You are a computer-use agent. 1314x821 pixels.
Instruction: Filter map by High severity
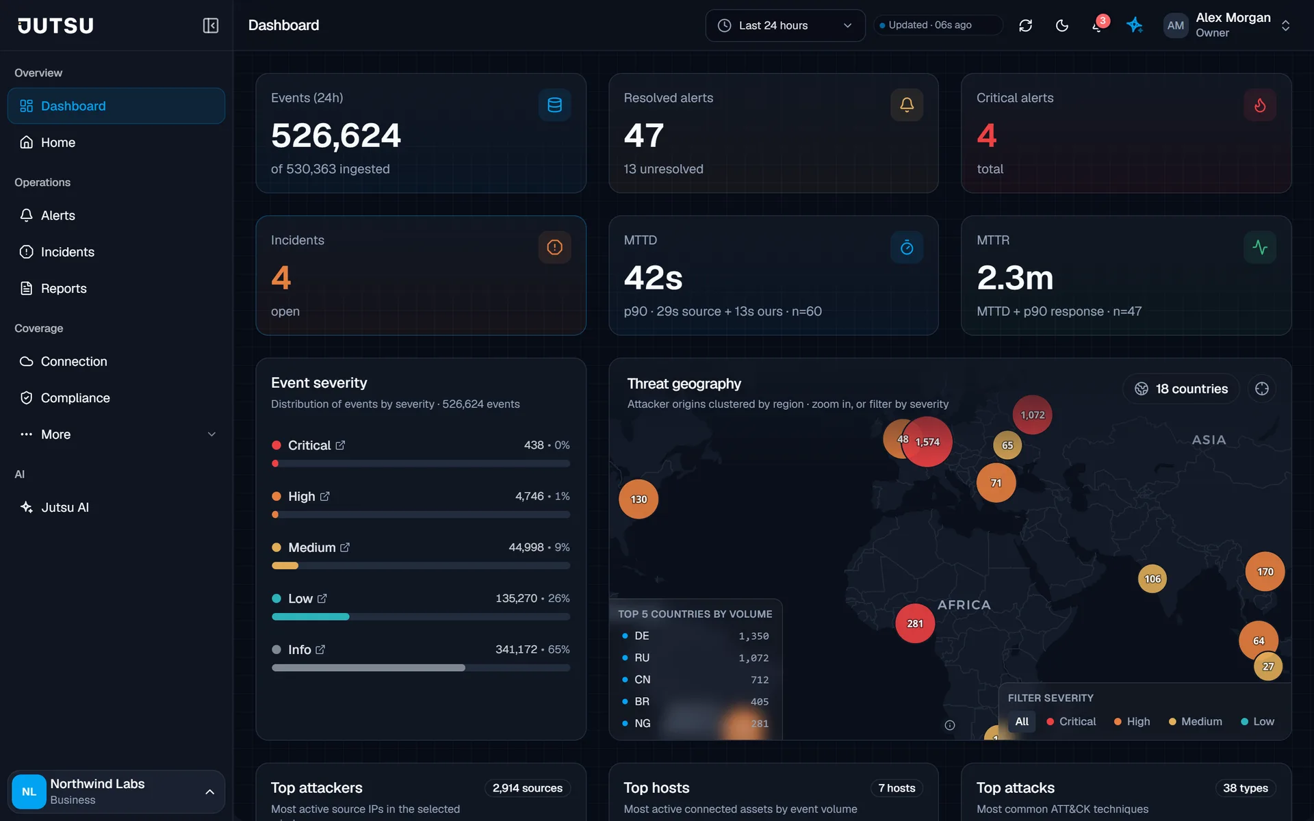point(1132,722)
